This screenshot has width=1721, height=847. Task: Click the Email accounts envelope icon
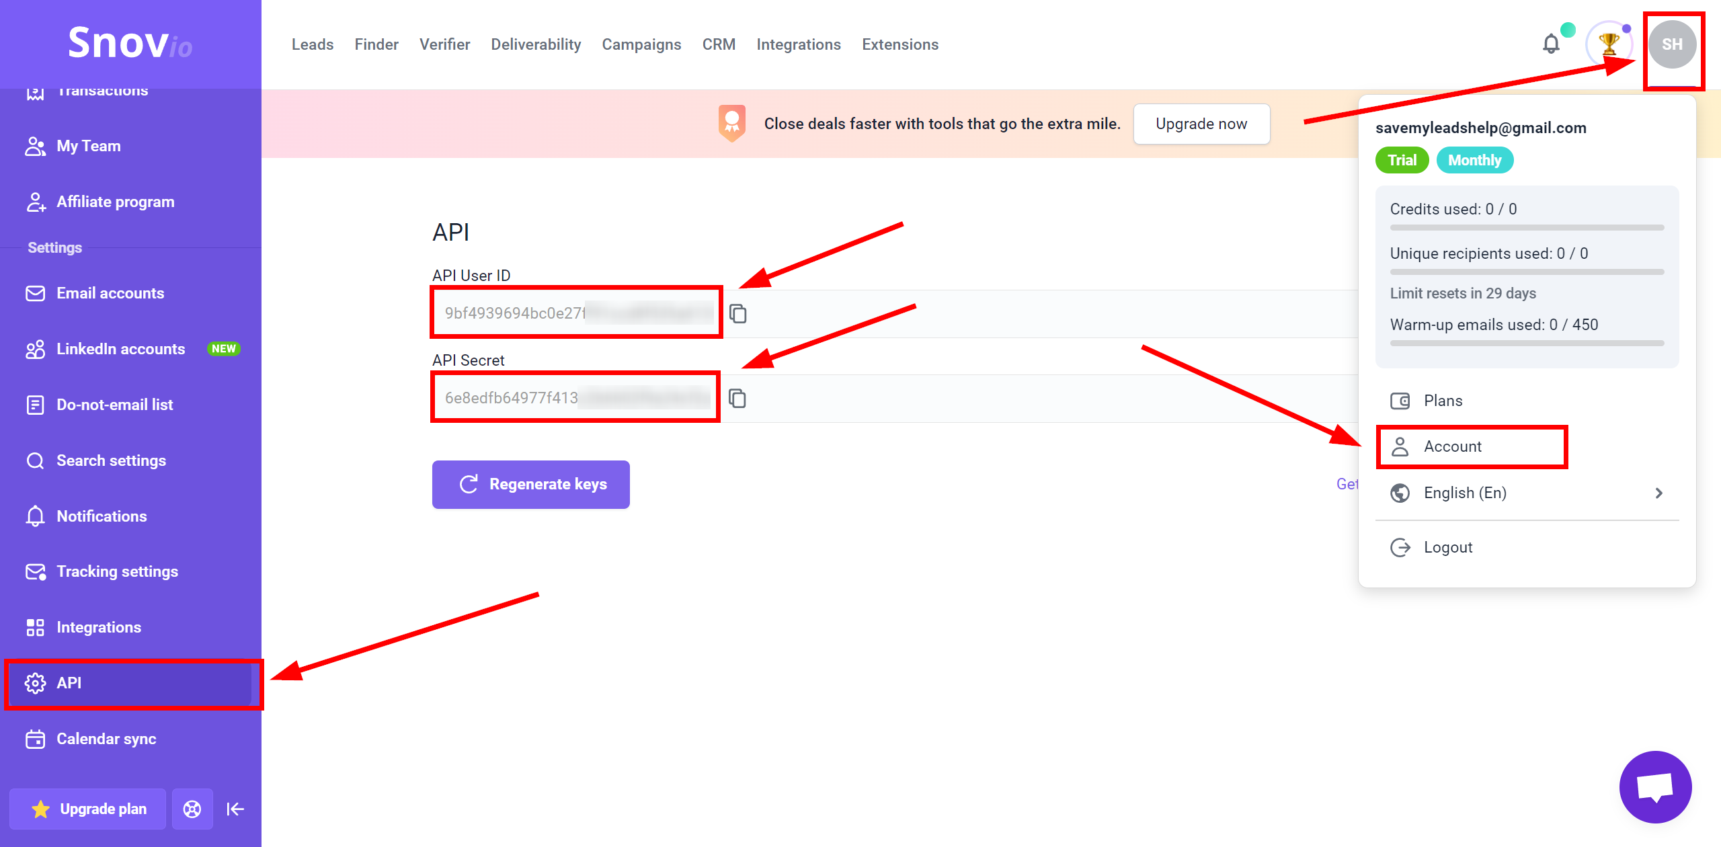[36, 294]
